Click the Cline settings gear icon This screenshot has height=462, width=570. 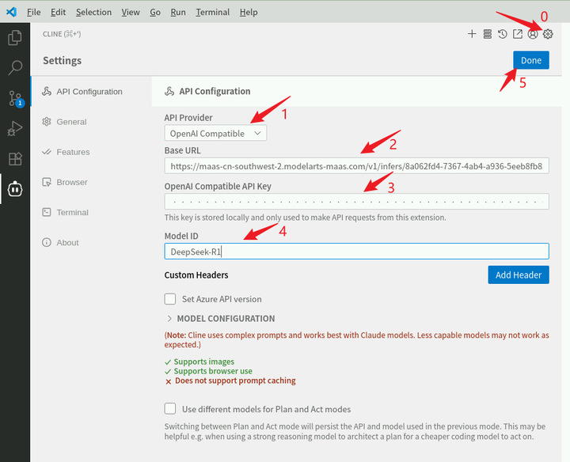tap(548, 34)
